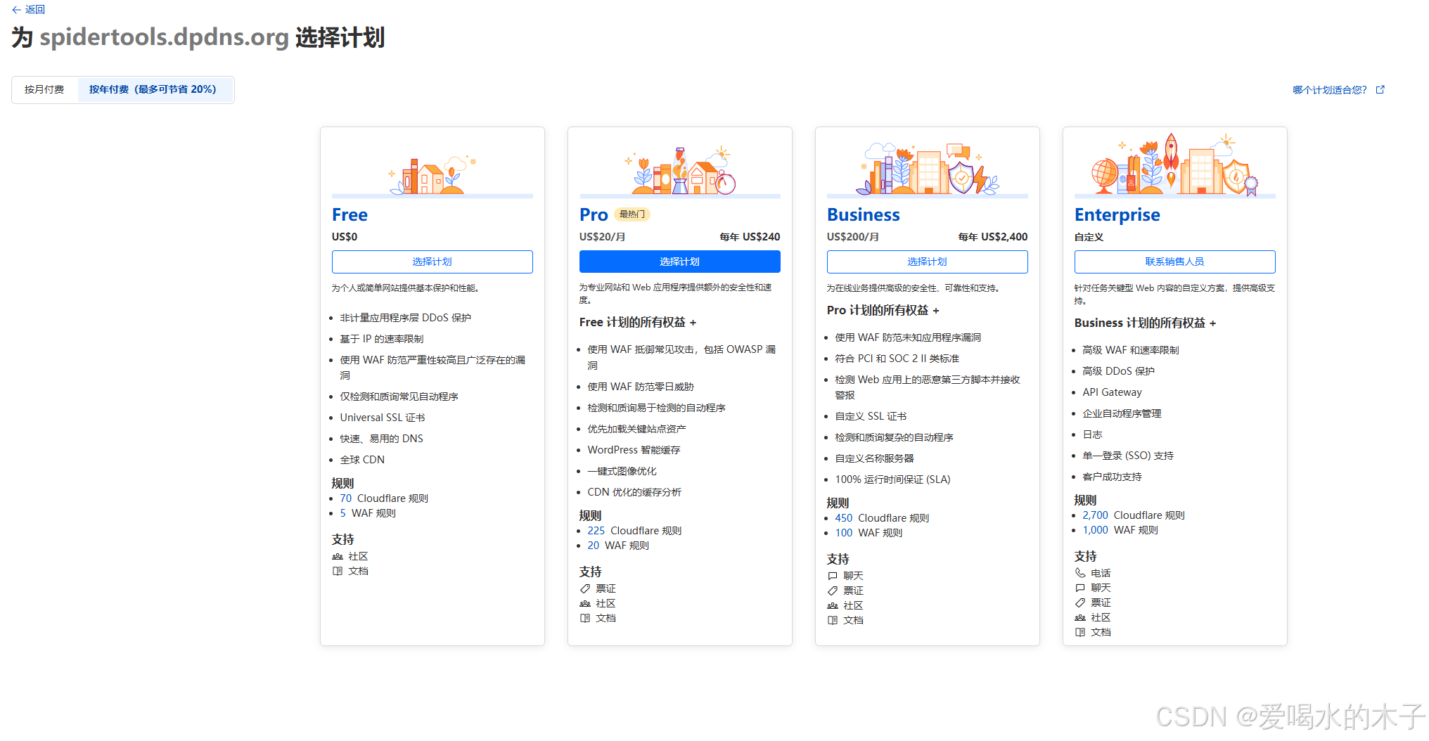Viewport: 1429px width, 741px height.
Task: Click the documentation icon under Free plan support
Action: [x=338, y=570]
